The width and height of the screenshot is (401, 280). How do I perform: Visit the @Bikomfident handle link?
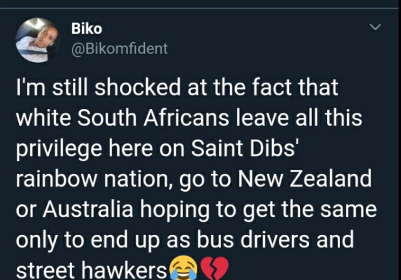[x=120, y=49]
